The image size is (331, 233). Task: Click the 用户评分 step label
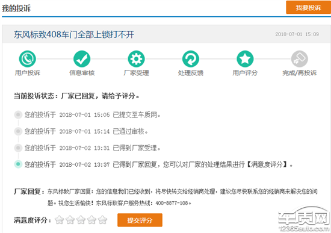(245, 73)
